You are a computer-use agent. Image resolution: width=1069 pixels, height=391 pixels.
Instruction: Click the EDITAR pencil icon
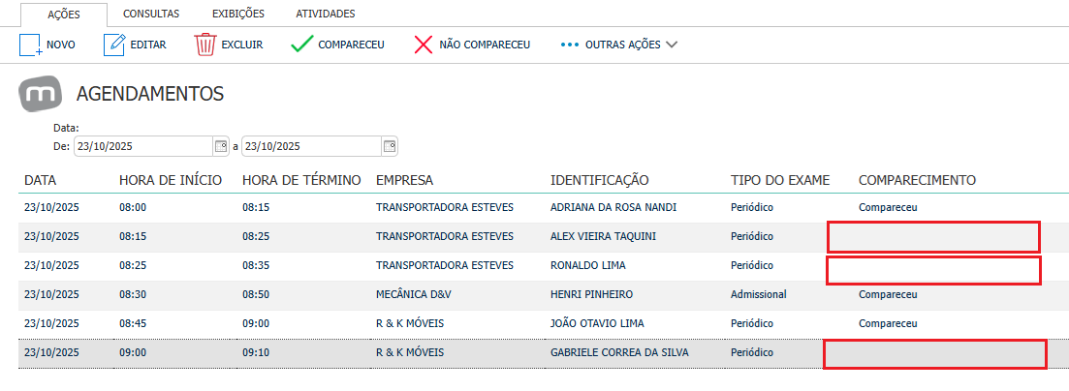113,45
